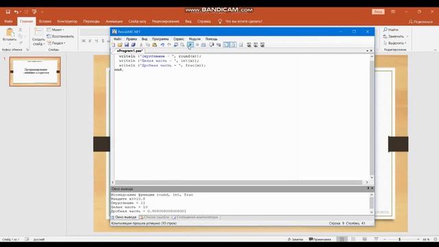
Task: Click Undo arrow in PascalABC toolbar
Action: click(163, 45)
